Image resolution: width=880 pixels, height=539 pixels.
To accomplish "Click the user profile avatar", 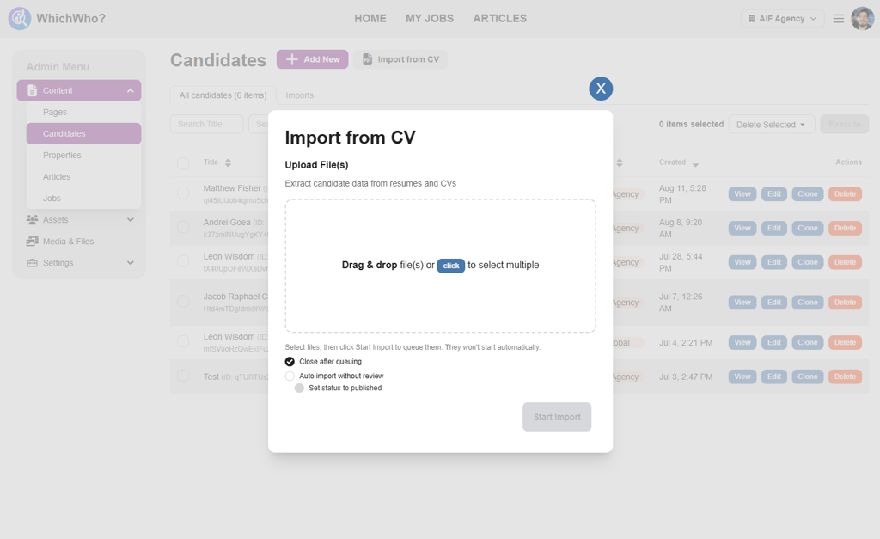I will pos(862,17).
